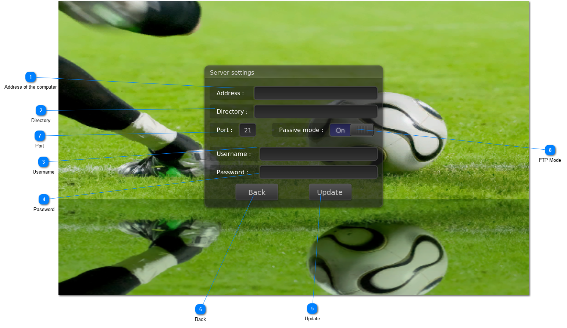The image size is (567, 328).
Task: Click callout badge 2 for Directory
Action: click(x=41, y=110)
